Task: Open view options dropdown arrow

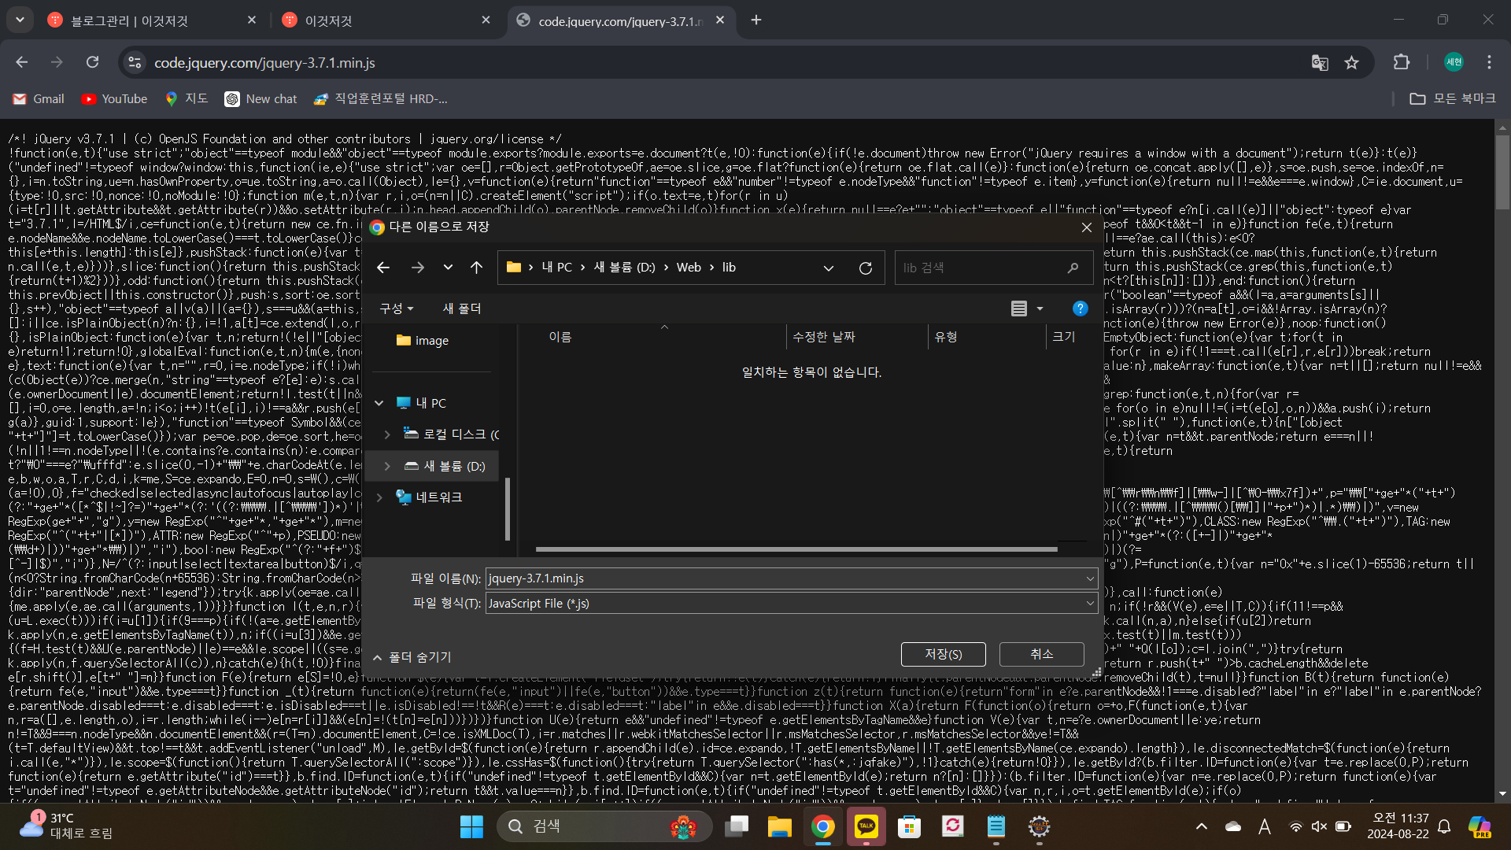Action: 1040,309
